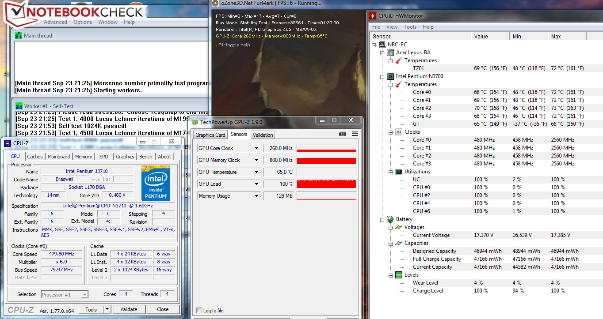Click the thermometer icon under Intel Pentium N3700
Viewport: 603px width, 319px height.
pyautogui.click(x=398, y=84)
